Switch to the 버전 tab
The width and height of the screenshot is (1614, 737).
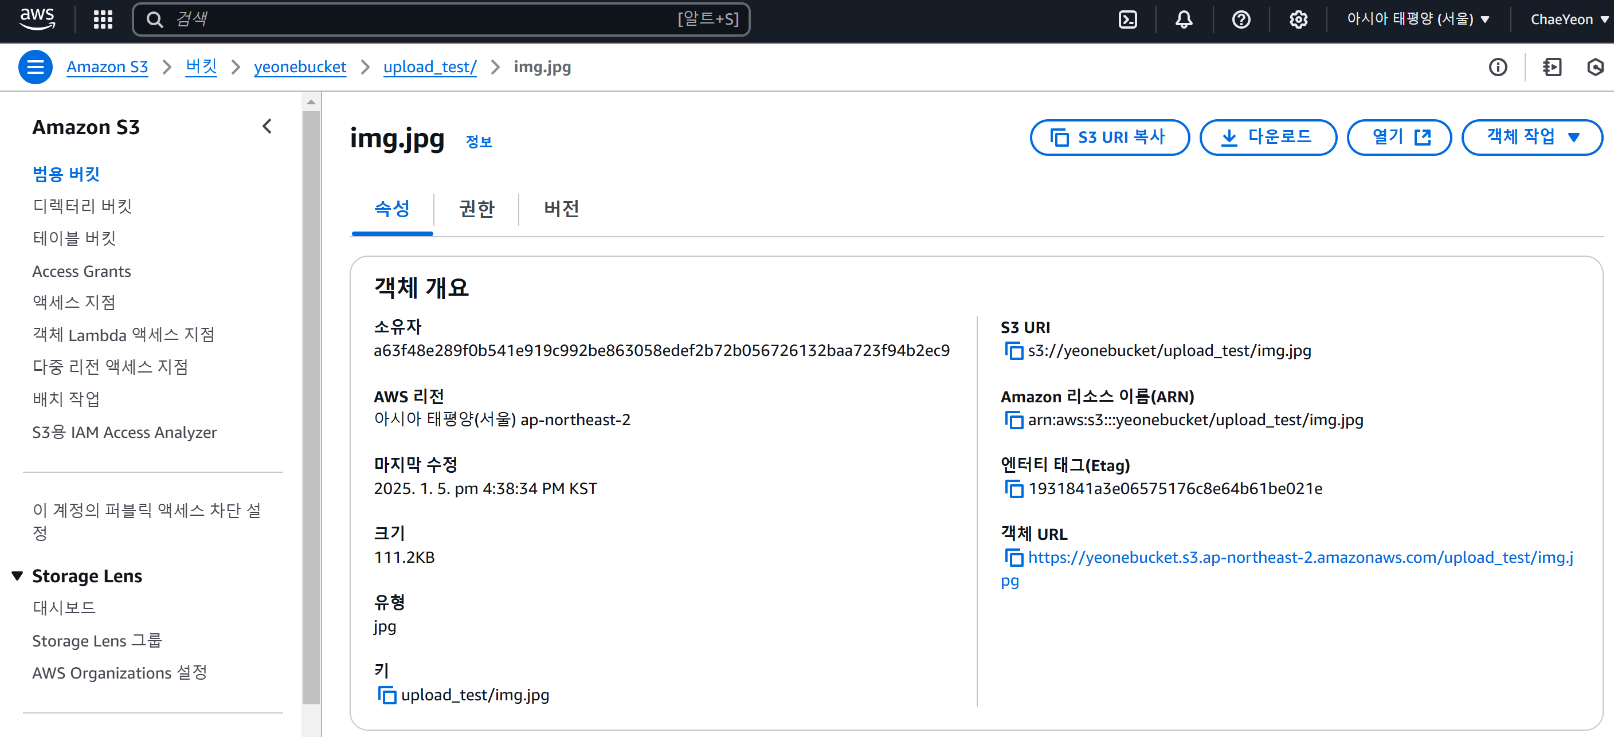pyautogui.click(x=561, y=209)
